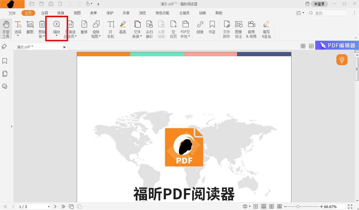Switch to the 视图 ribbon tab

77,13
